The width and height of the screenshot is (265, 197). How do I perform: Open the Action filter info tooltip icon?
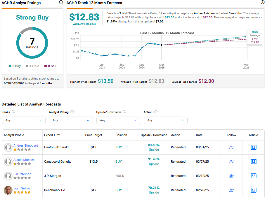tap(156, 112)
